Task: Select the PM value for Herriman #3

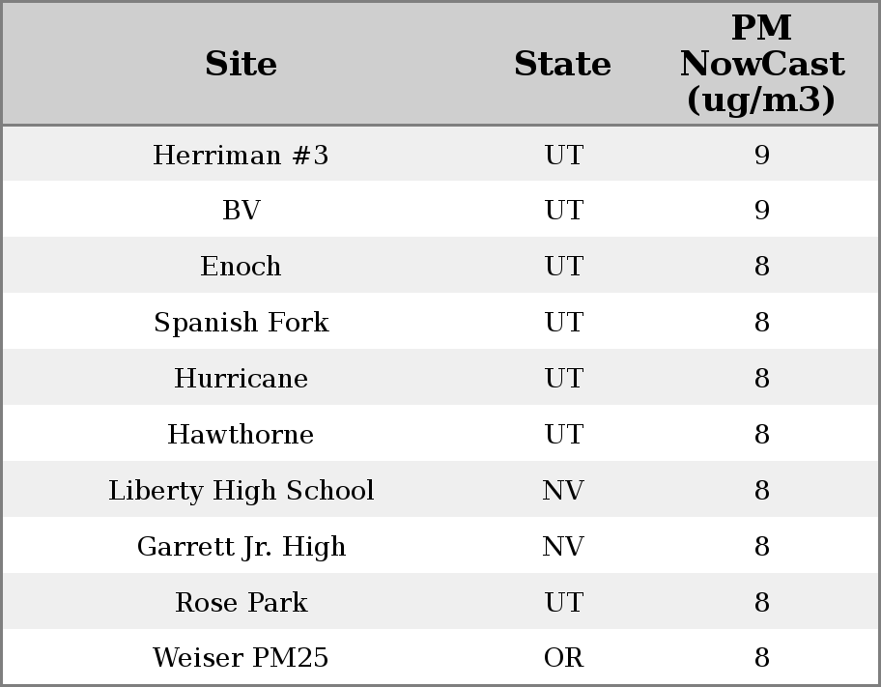Action: point(761,155)
